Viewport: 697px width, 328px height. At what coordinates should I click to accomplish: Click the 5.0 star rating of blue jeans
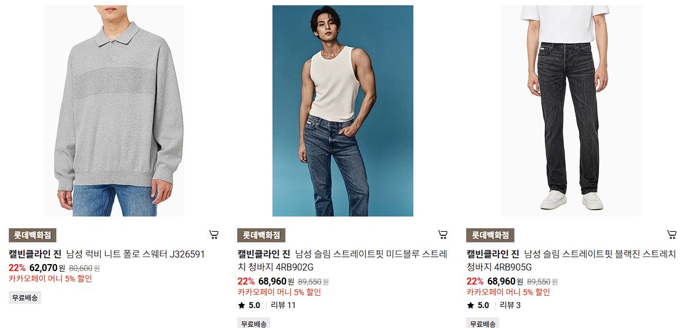[x=250, y=305]
